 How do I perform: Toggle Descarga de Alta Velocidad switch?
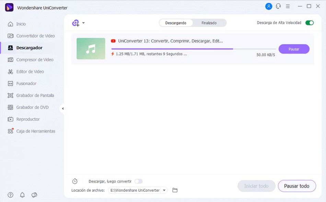click(310, 23)
